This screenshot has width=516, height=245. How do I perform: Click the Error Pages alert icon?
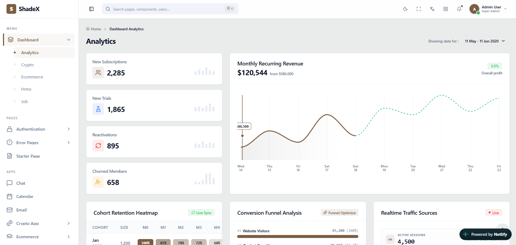(x=9, y=143)
